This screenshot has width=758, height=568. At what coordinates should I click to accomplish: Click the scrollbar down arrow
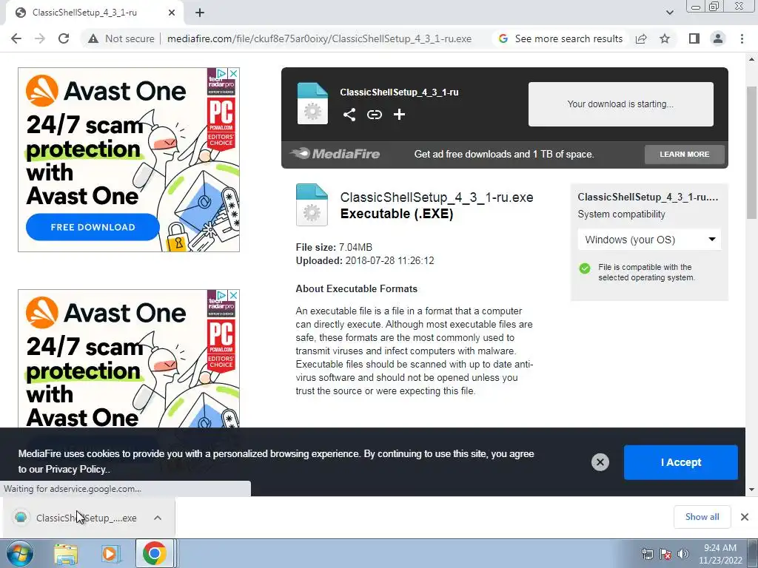point(752,490)
